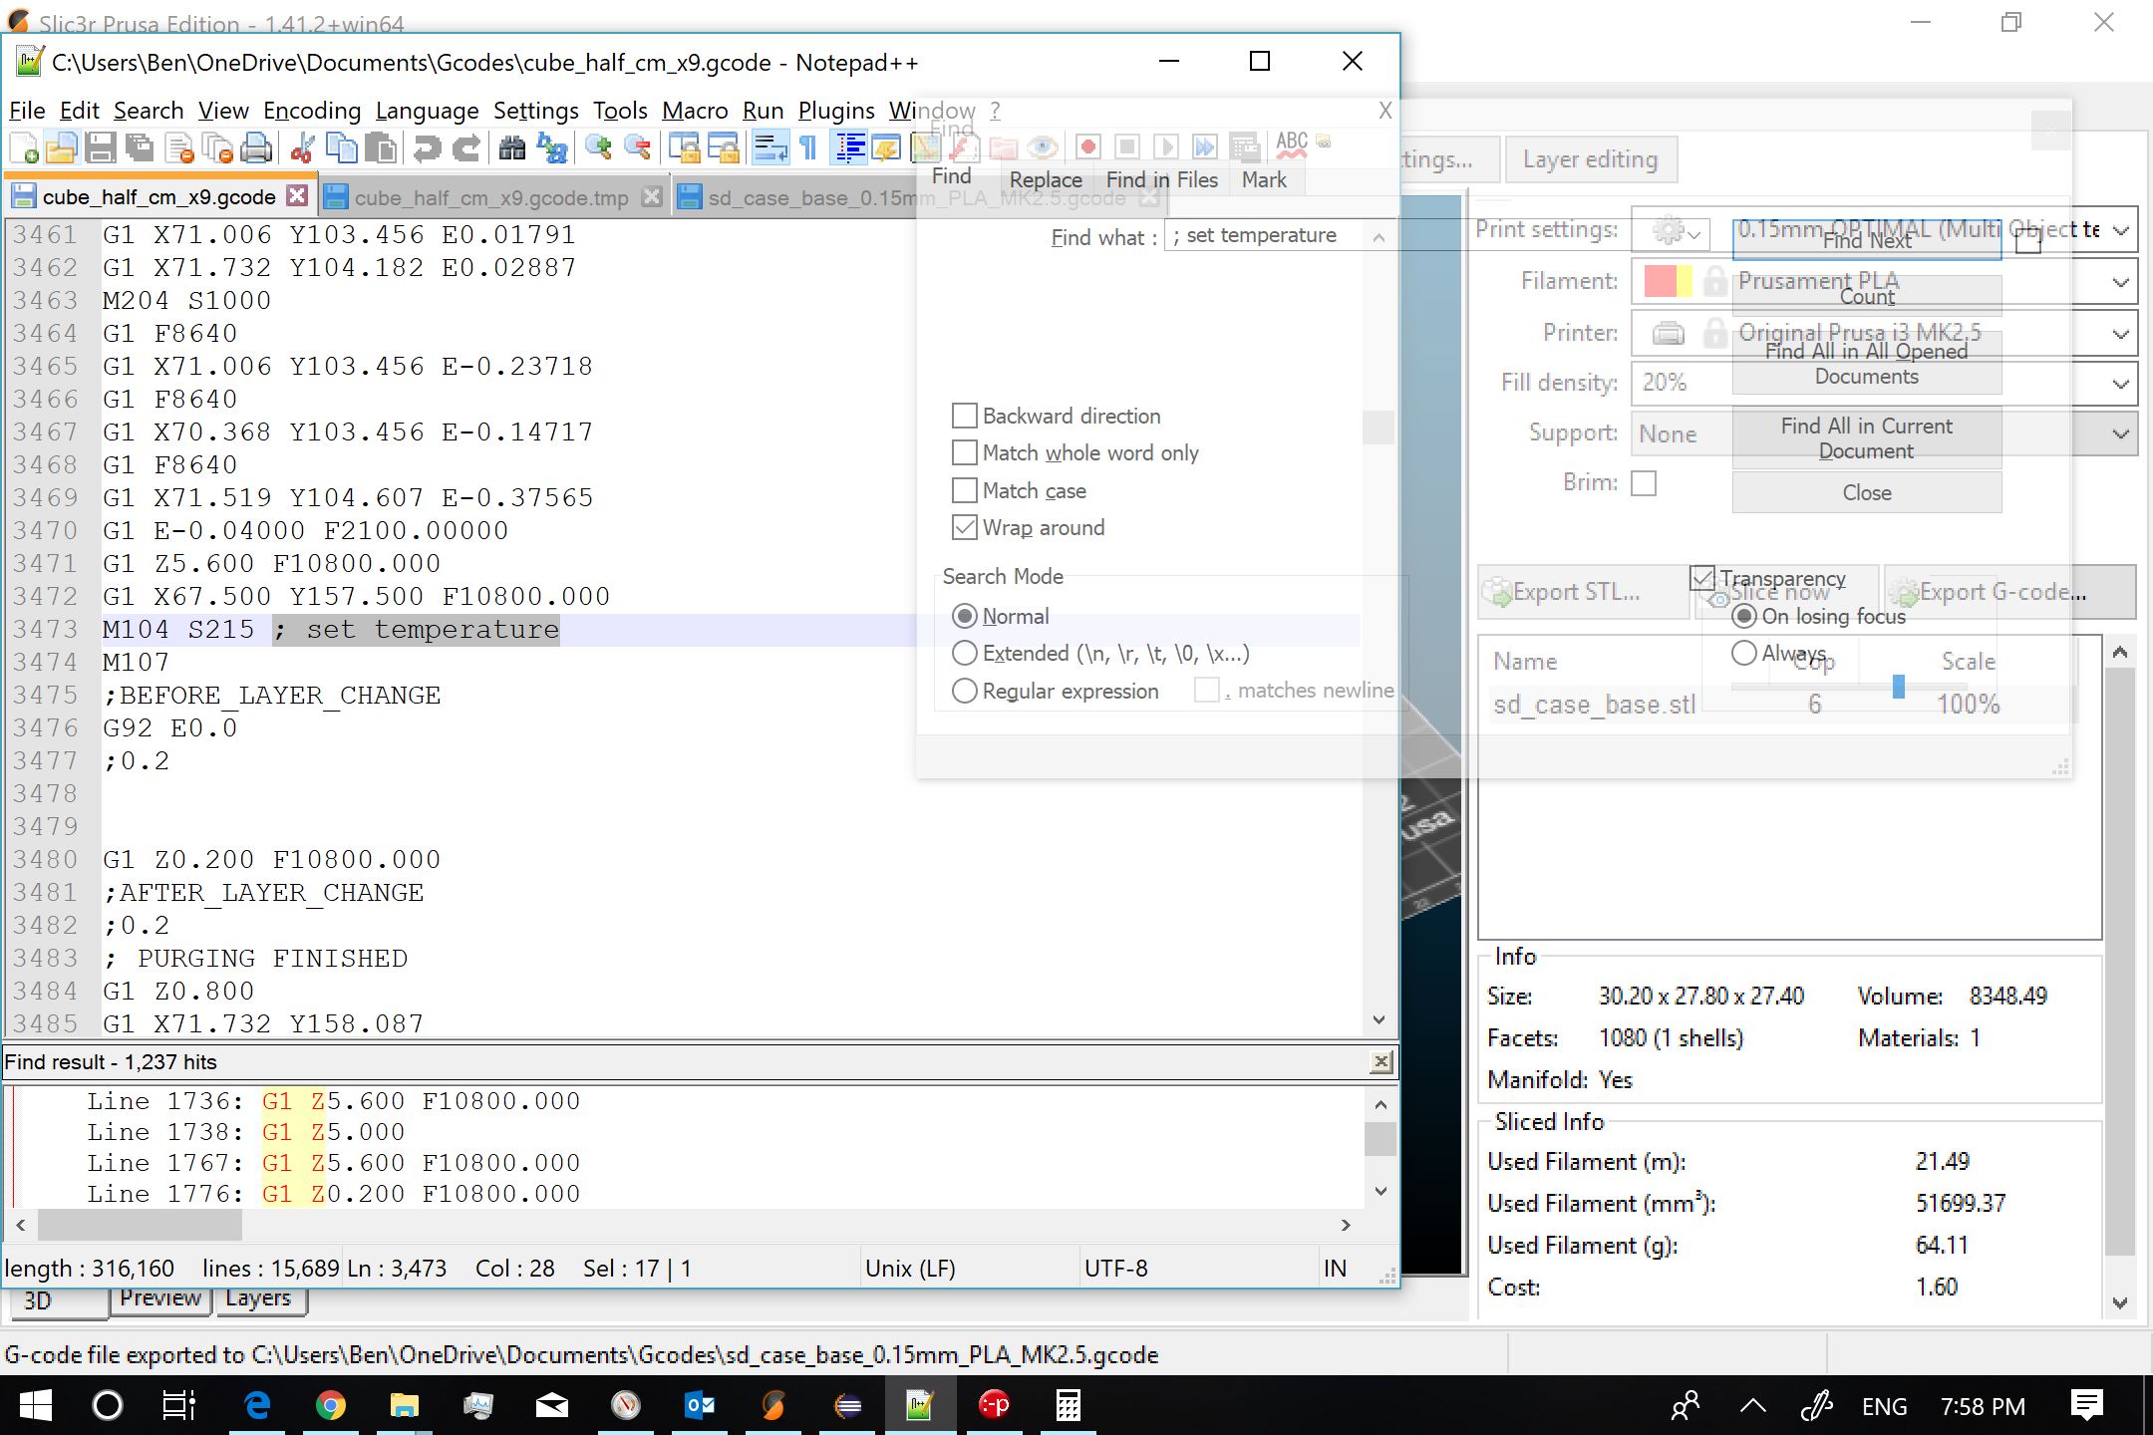Click the Find All in Current Document button
The height and width of the screenshot is (1435, 2153).
(1866, 438)
